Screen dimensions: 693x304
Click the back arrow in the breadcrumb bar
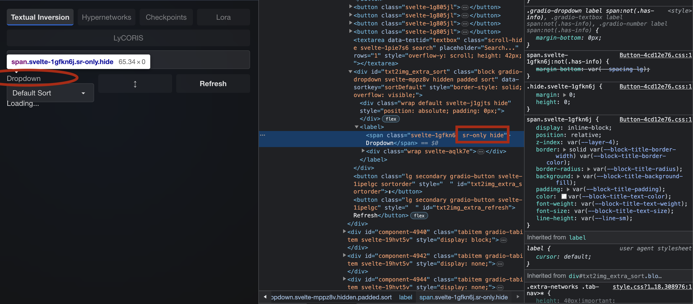click(265, 297)
